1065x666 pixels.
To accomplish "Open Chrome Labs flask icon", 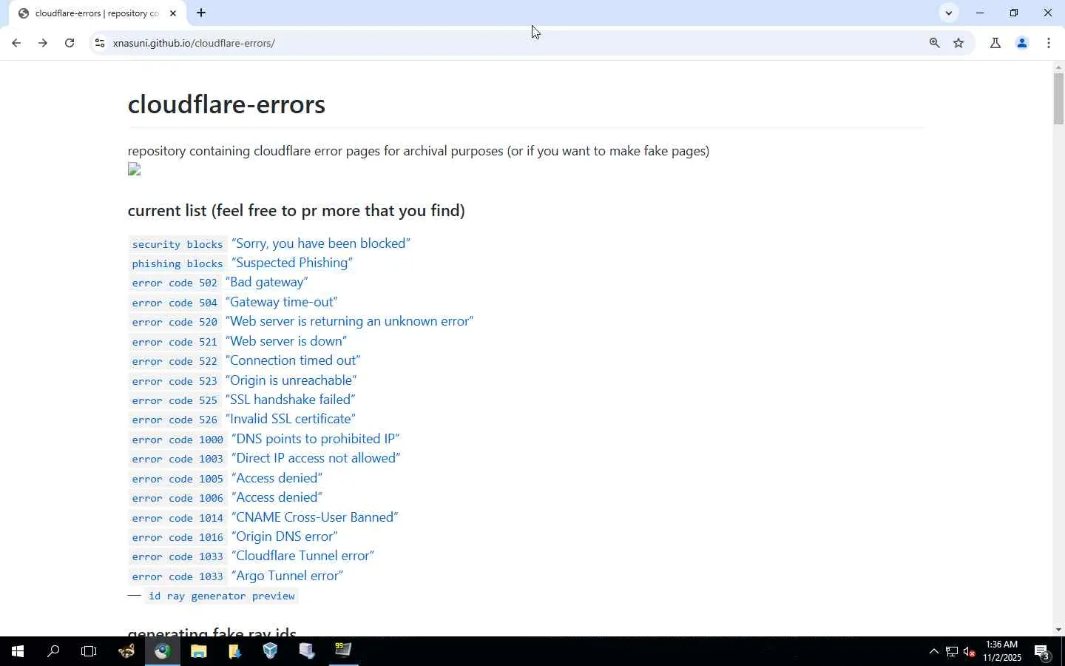I will pos(995,43).
